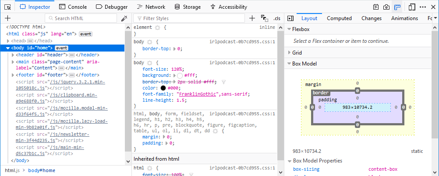Edit the box model content size 983×10734.2

pyautogui.click(x=358, y=107)
